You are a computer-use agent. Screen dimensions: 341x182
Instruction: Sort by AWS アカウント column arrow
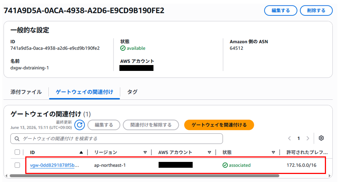pyautogui.click(x=210, y=152)
